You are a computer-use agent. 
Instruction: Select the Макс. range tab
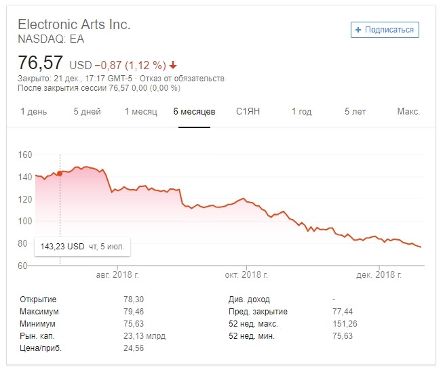pos(408,112)
